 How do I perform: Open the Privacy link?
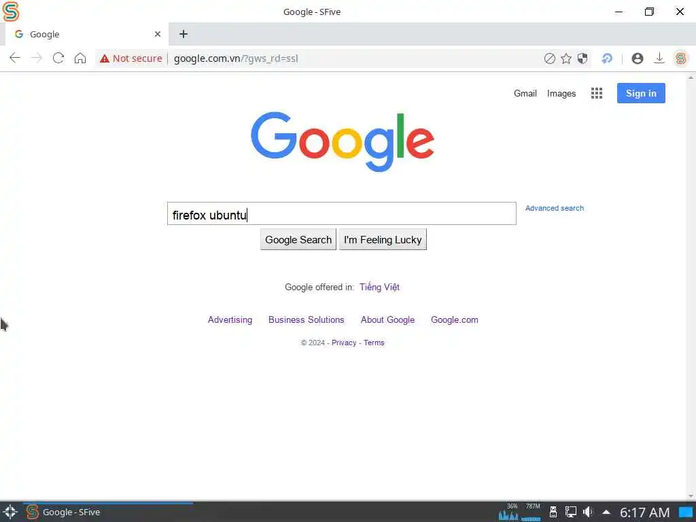coord(344,343)
